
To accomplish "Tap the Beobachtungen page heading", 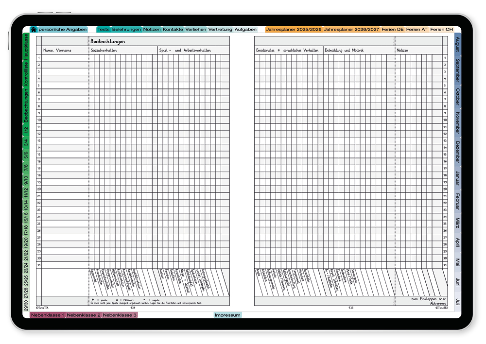I will click(x=108, y=41).
